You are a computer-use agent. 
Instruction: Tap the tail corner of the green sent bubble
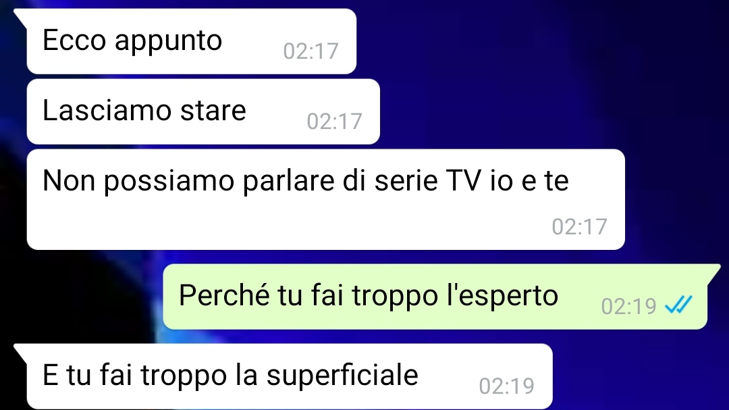tap(713, 271)
